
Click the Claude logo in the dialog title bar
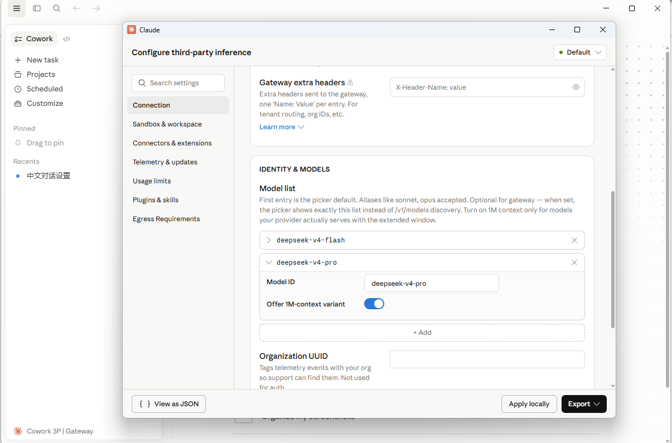tap(132, 30)
